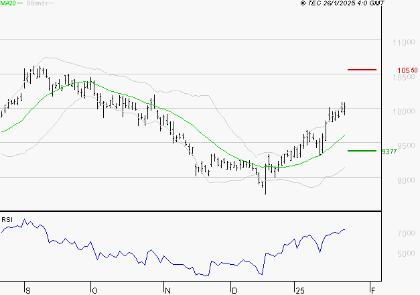Click the MA20 legend label
The height and width of the screenshot is (295, 420).
click(x=8, y=3)
